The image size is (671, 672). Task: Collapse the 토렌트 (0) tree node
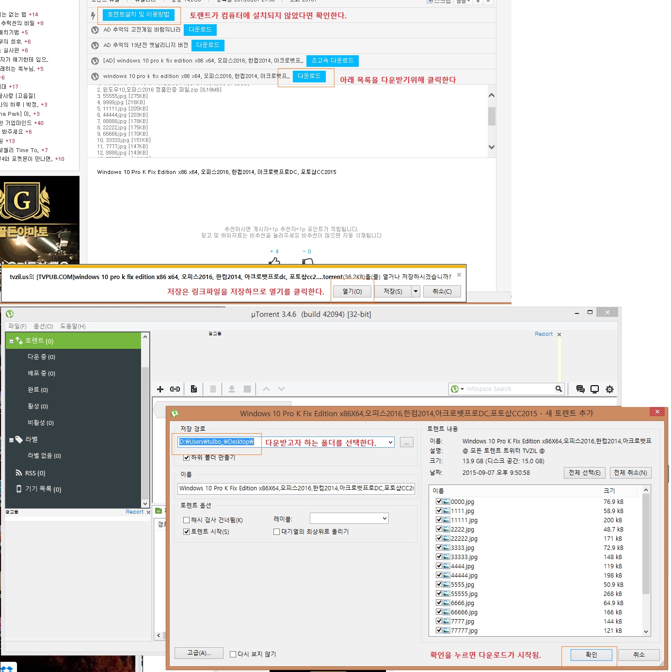[x=11, y=341]
